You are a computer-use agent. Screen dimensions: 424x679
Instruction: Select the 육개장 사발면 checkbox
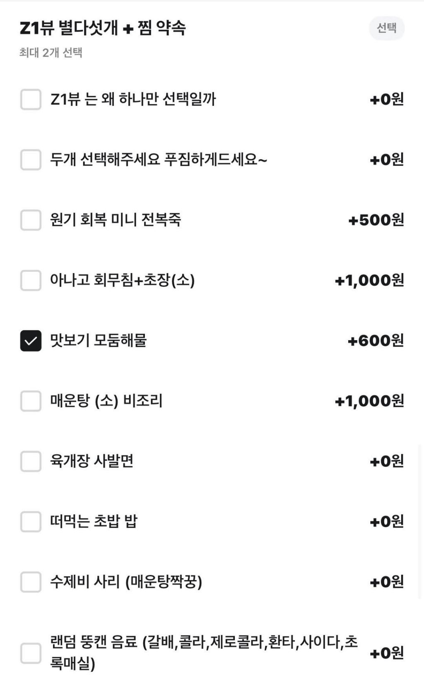[x=31, y=461]
